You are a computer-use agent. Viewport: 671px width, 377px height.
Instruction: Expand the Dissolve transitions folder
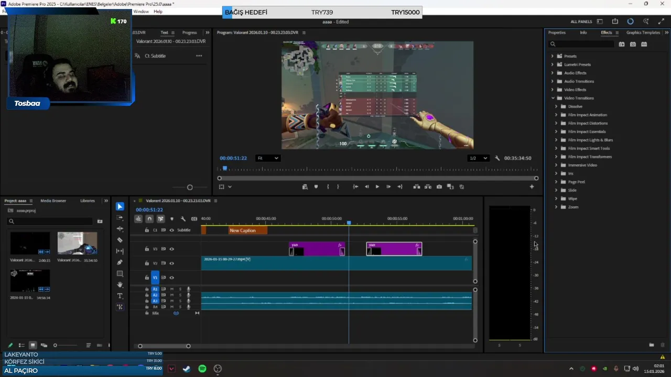pos(556,106)
